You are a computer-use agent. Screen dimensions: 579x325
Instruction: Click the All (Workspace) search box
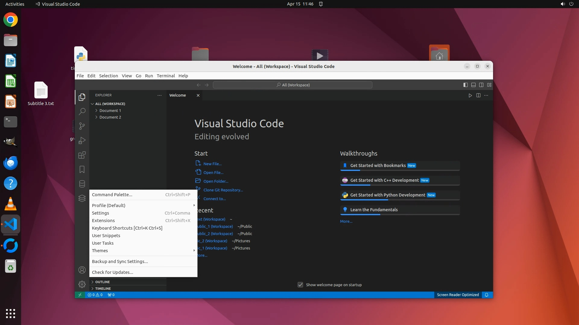coord(293,85)
